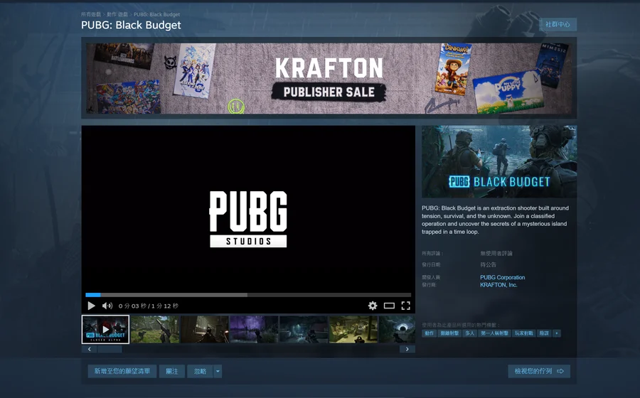Viewport: 640px width, 398px height.
Task: Enter fullscreen video mode
Action: click(405, 306)
